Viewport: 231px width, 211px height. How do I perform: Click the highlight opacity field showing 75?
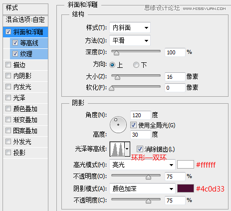175,177
